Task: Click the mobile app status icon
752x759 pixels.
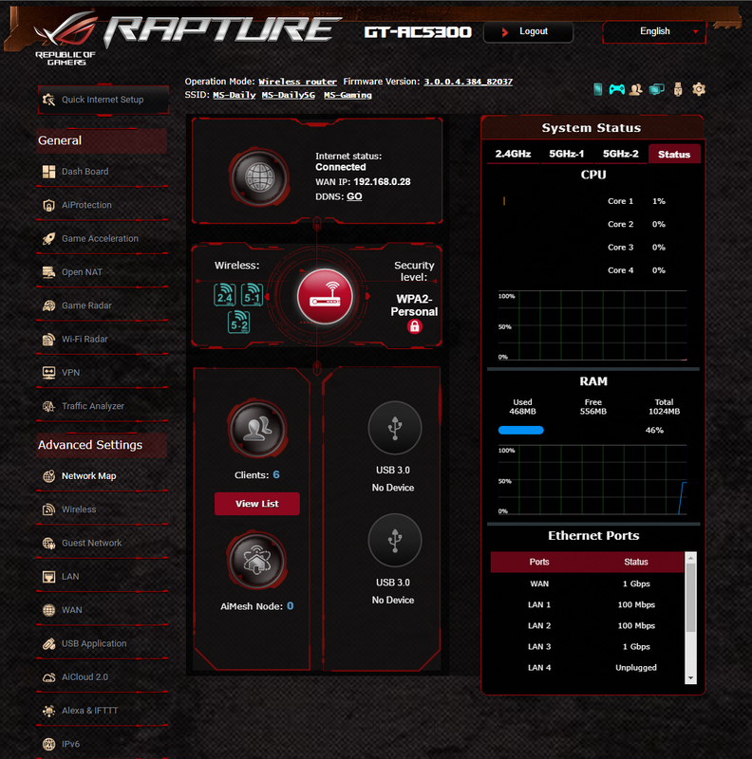Action: coord(598,89)
